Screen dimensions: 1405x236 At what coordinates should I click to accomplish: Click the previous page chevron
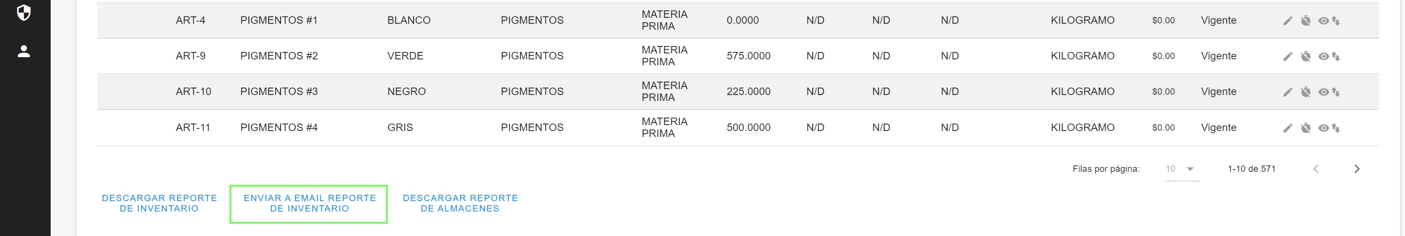pos(1316,169)
